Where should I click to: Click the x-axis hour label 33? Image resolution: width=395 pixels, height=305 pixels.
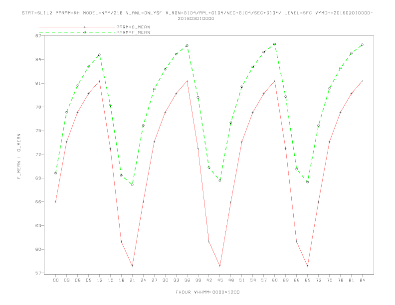[x=176, y=280]
